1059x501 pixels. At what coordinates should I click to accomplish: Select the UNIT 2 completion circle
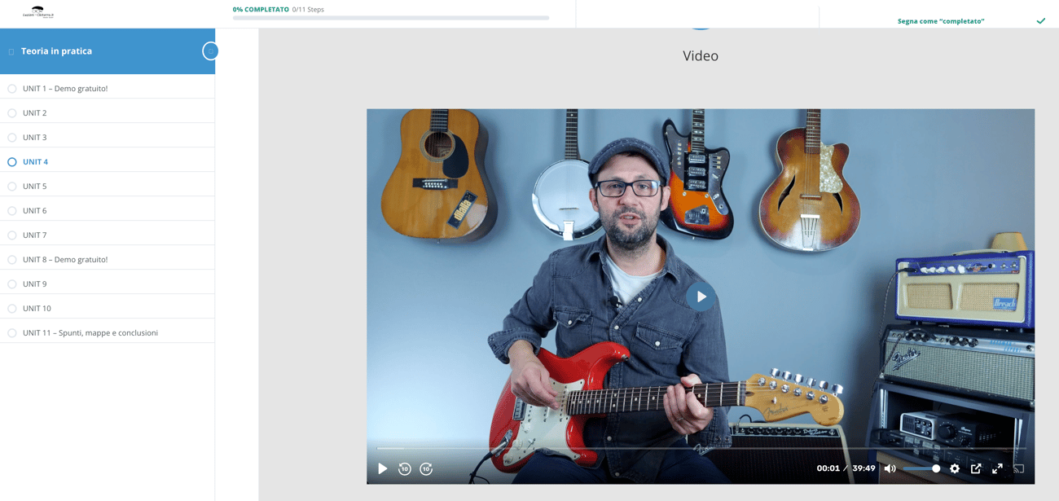point(12,113)
